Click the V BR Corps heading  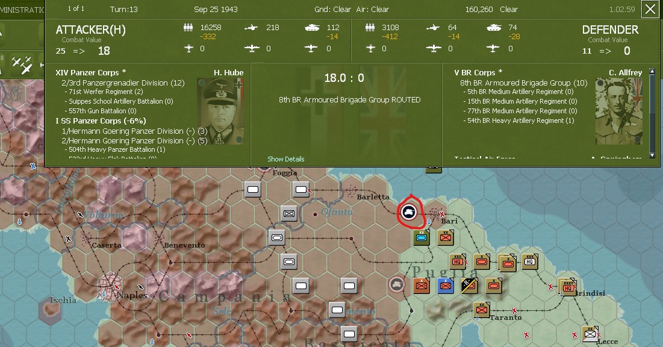click(478, 72)
